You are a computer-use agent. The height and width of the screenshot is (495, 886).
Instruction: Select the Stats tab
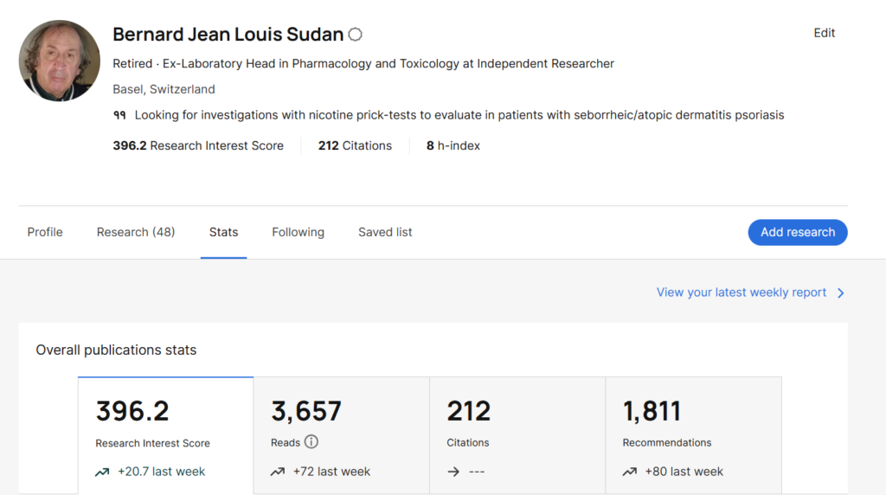(x=223, y=232)
